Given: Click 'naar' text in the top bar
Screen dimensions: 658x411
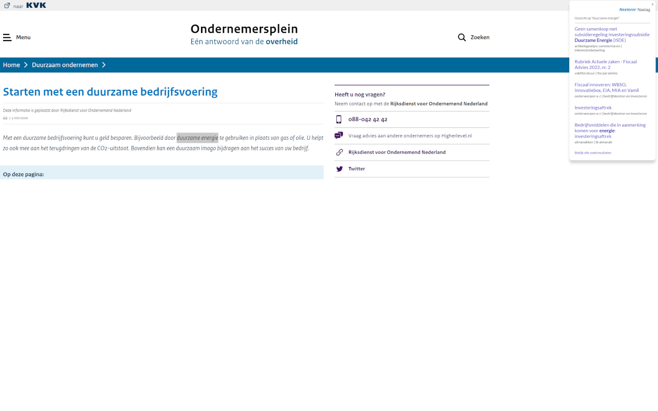Looking at the screenshot, I should coord(18,6).
